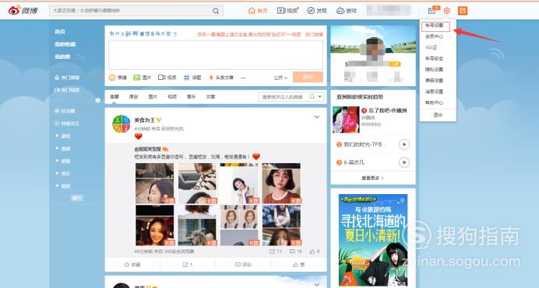Screen dimensions: 539x288
Task: Open the more options ellipsis in composer
Action: 243,78
